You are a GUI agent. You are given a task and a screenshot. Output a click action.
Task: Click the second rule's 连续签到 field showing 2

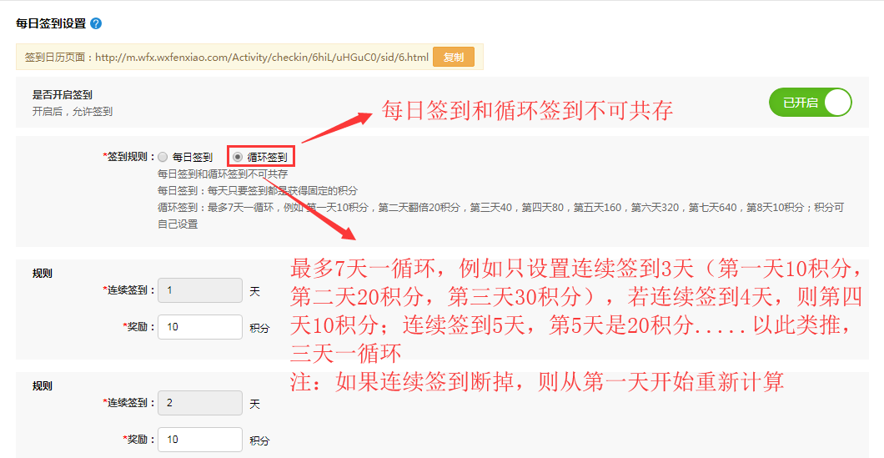[199, 403]
